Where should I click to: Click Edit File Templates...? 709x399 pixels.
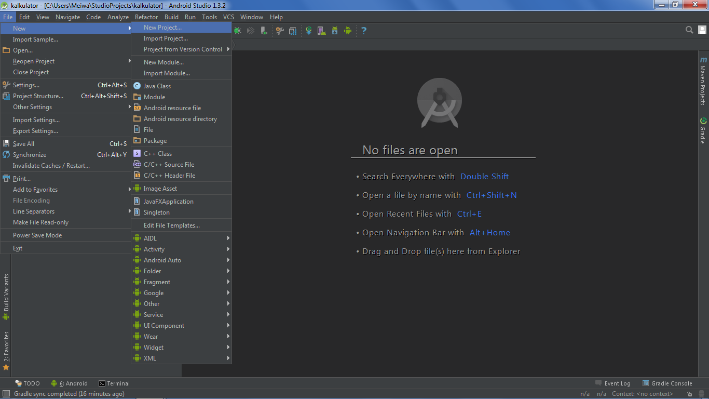pos(181,225)
